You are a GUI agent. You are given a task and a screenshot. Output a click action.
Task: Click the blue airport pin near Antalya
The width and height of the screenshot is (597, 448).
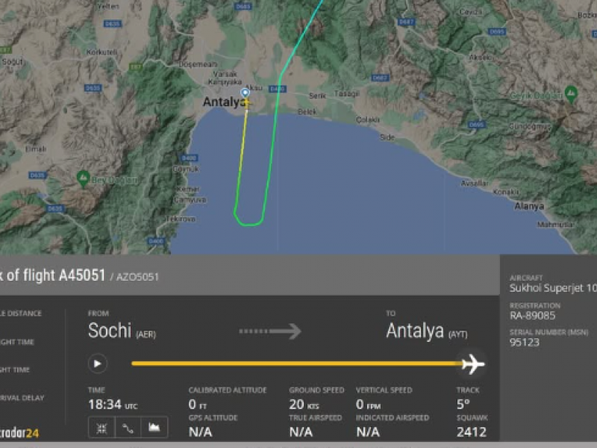[x=246, y=93]
